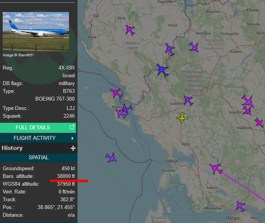Click the FULL DETAILS button
The height and width of the screenshot is (223, 265).
pyautogui.click(x=33, y=127)
